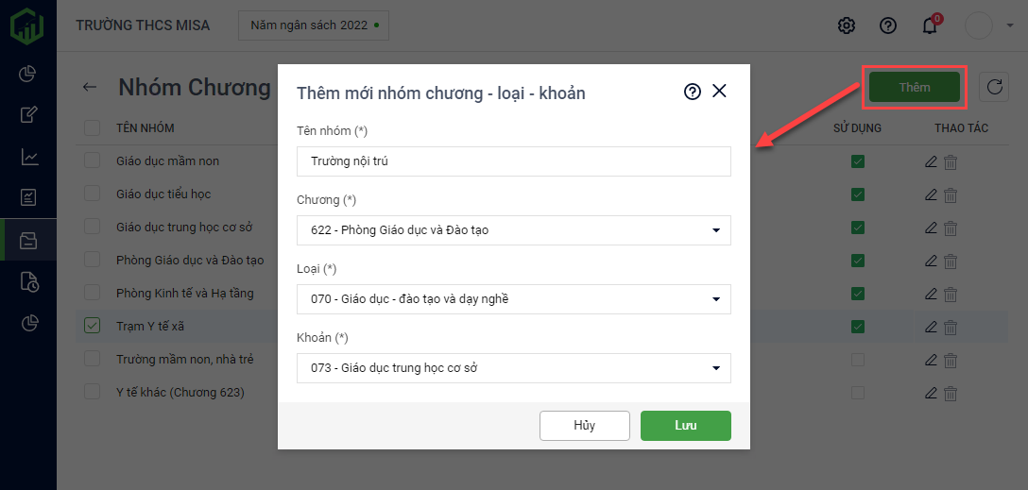
Task: Click the help icon in dialog header
Action: tap(693, 92)
